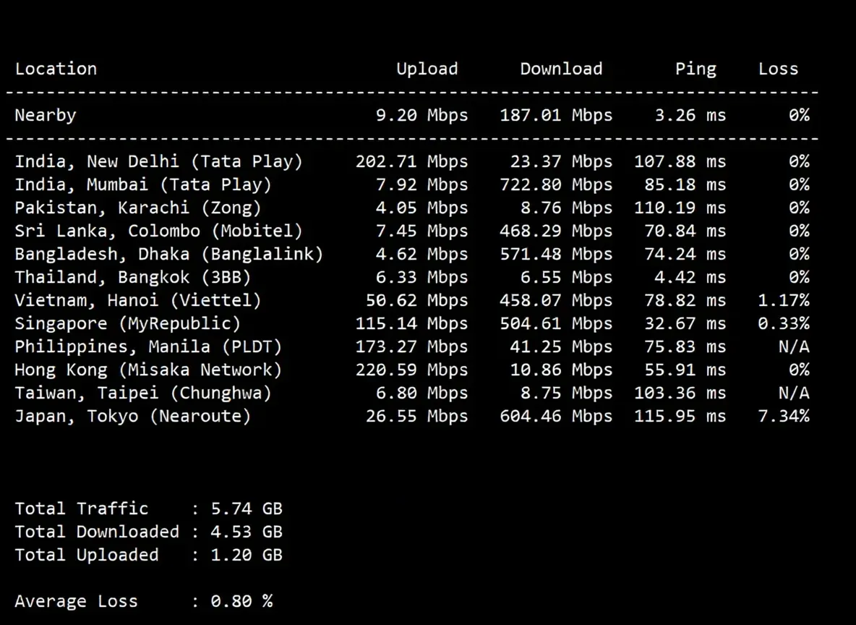
Task: Click Singapore (MyRepublic) entry
Action: coord(127,323)
